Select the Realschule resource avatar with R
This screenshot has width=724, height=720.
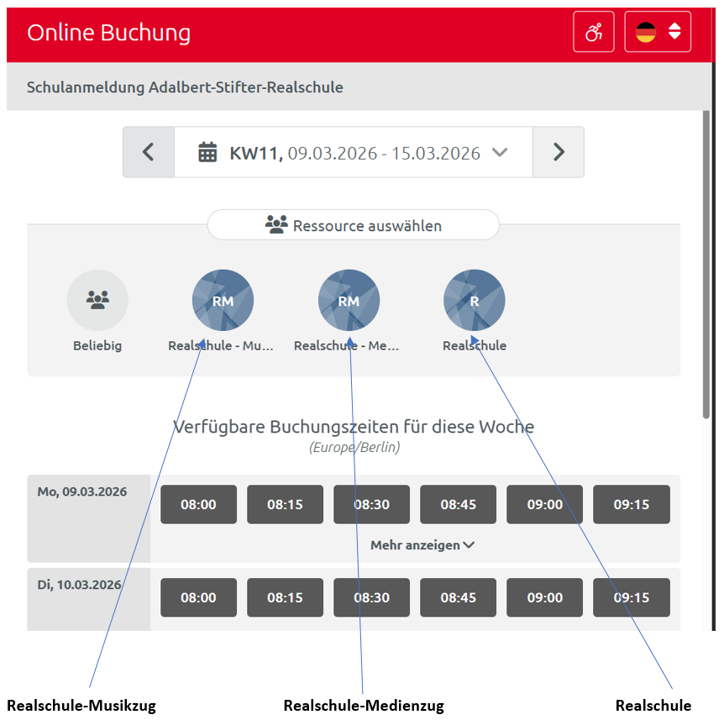pos(475,300)
